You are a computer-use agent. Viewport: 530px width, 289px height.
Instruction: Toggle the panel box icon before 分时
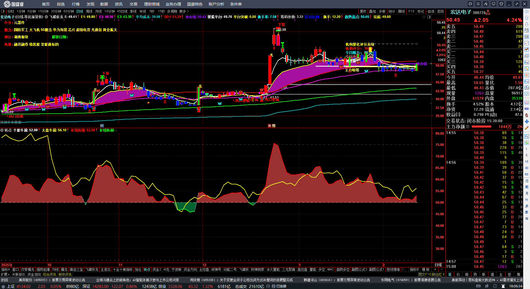click(3, 11)
